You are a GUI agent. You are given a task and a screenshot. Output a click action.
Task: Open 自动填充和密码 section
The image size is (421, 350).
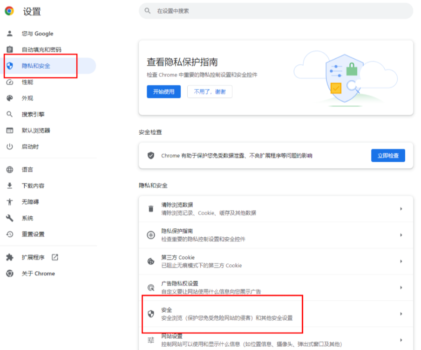(41, 50)
